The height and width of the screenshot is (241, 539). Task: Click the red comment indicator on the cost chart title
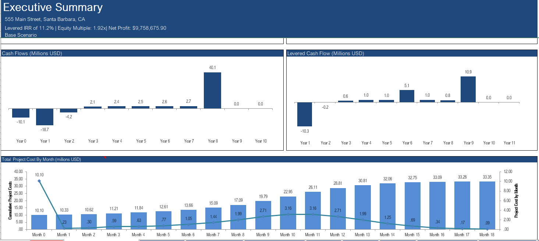point(105,157)
